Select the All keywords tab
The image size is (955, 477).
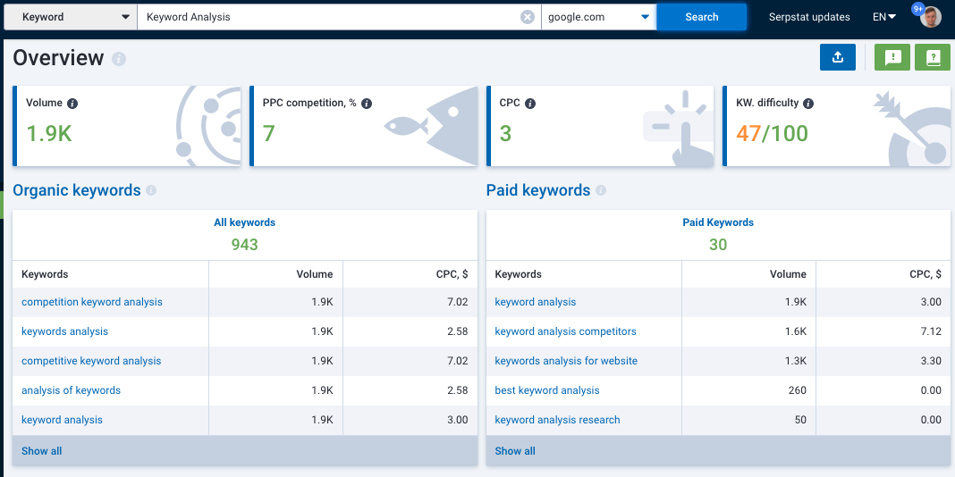[x=244, y=222]
